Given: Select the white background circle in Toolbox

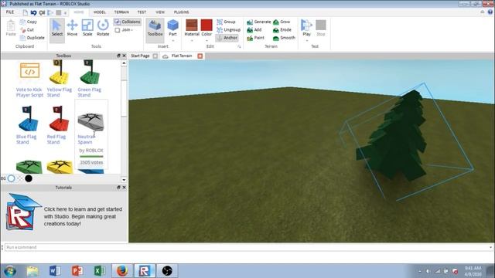Looking at the screenshot, I should point(12,178).
